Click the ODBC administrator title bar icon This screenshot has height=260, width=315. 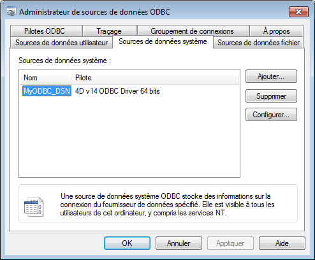pos(10,12)
